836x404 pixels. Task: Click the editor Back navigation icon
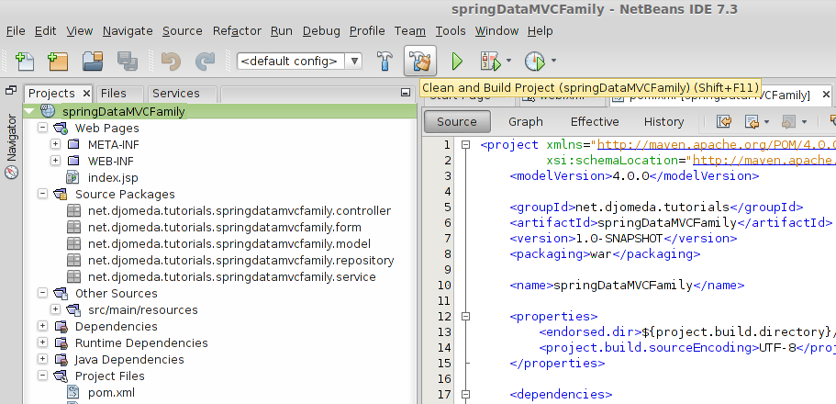click(x=752, y=122)
